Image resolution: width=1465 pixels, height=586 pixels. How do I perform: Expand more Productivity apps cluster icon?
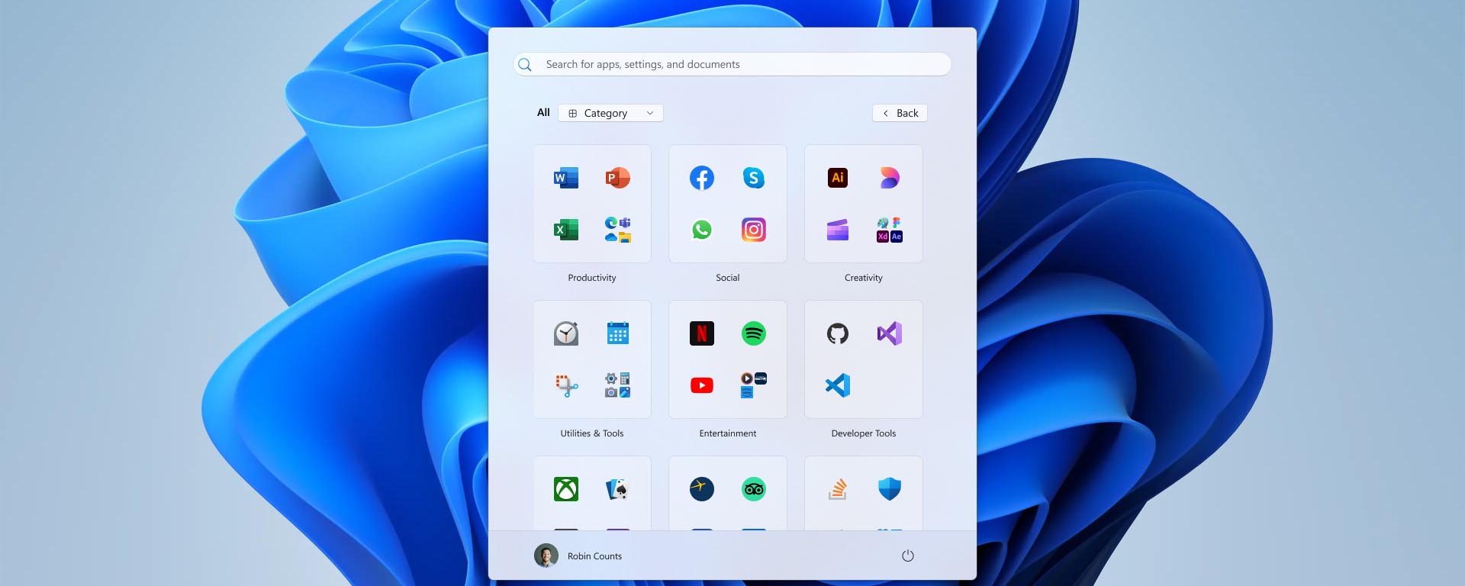(618, 230)
